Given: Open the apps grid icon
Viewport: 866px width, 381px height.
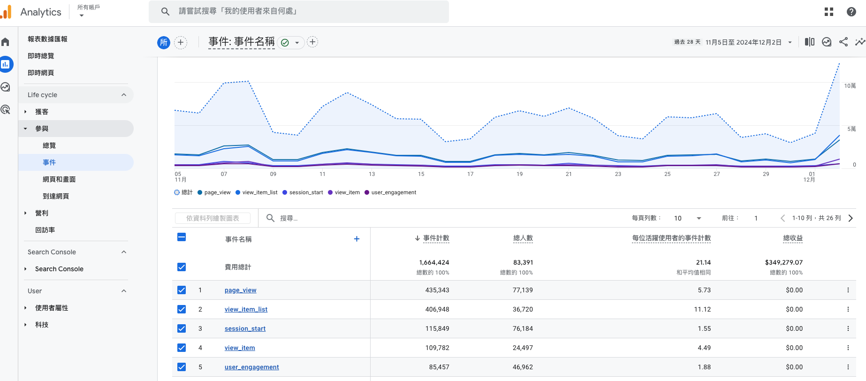Looking at the screenshot, I should pyautogui.click(x=829, y=12).
